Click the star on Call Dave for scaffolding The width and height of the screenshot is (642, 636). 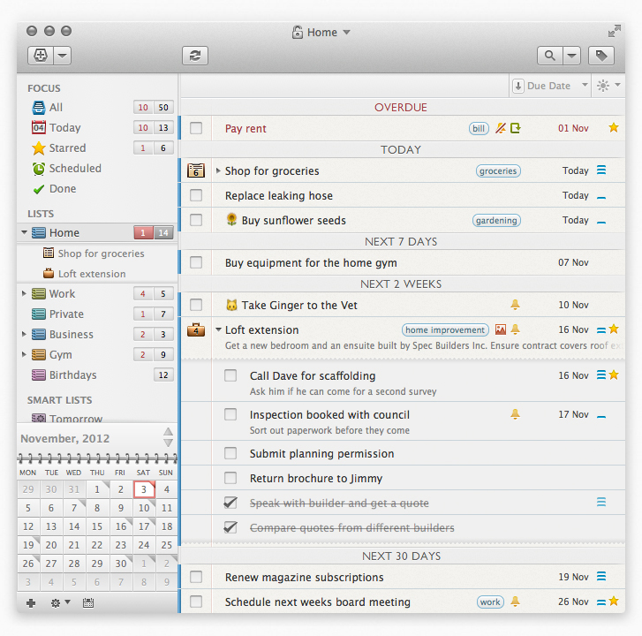coord(614,375)
